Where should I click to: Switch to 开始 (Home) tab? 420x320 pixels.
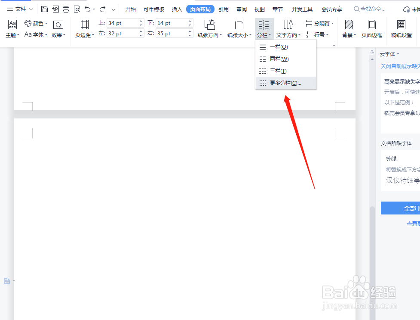[x=130, y=9]
